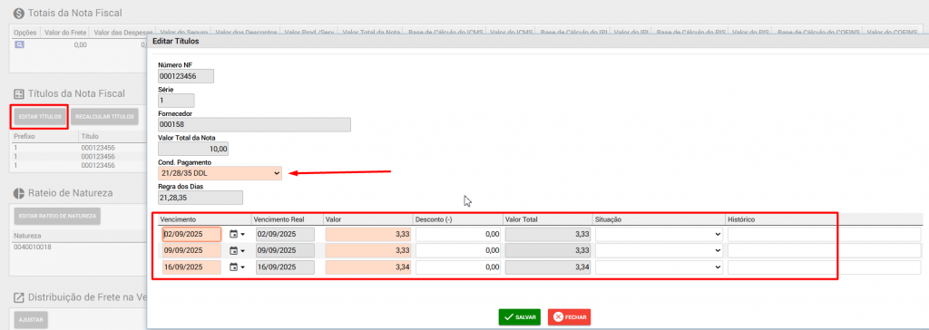Image resolution: width=929 pixels, height=330 pixels.
Task: Click the Natureza value 0040010018
Action: point(33,247)
